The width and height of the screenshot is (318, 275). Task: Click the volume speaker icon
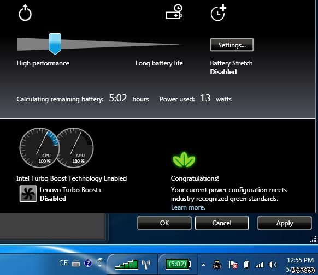click(x=272, y=265)
